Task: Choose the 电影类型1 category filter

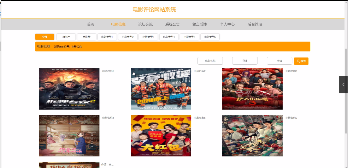Action: [x=107, y=37]
